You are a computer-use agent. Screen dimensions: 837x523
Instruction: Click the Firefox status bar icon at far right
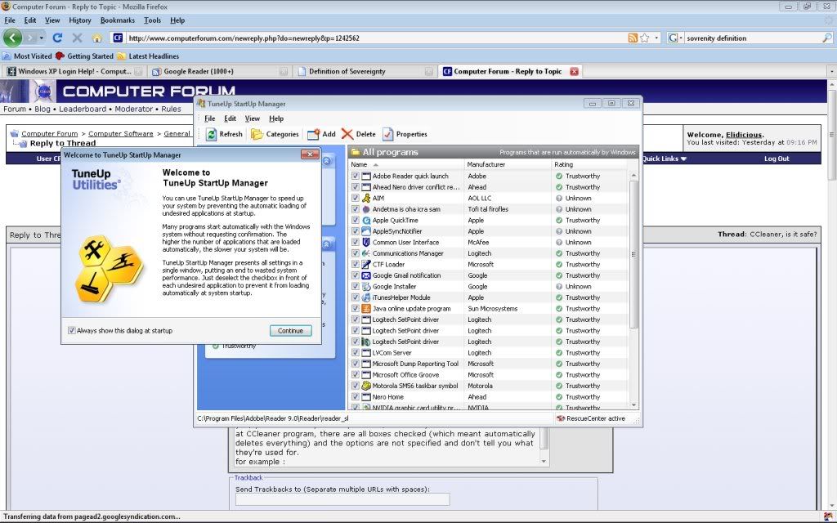[x=828, y=516]
